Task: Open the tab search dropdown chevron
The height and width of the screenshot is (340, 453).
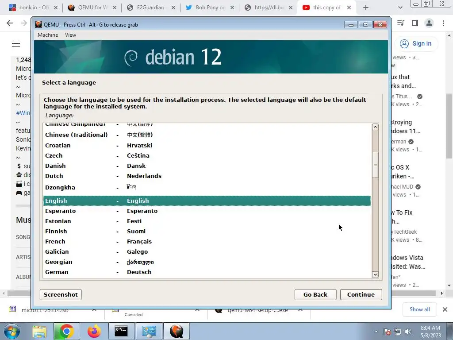Action: point(400,8)
